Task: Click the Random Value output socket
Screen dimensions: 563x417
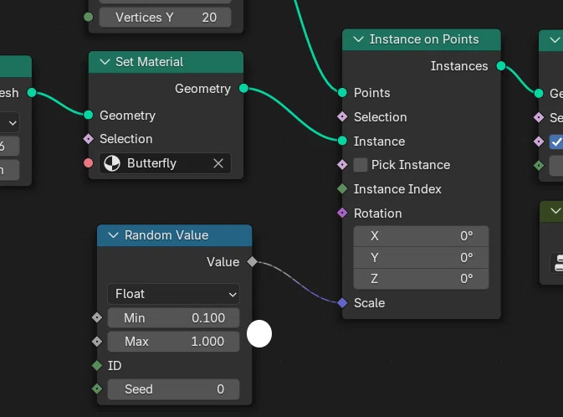Action: (252, 262)
